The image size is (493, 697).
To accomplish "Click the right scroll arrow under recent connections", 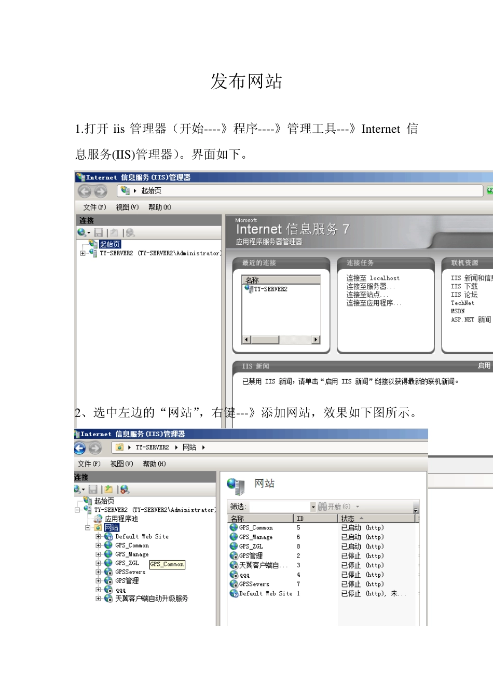I will coord(316,340).
